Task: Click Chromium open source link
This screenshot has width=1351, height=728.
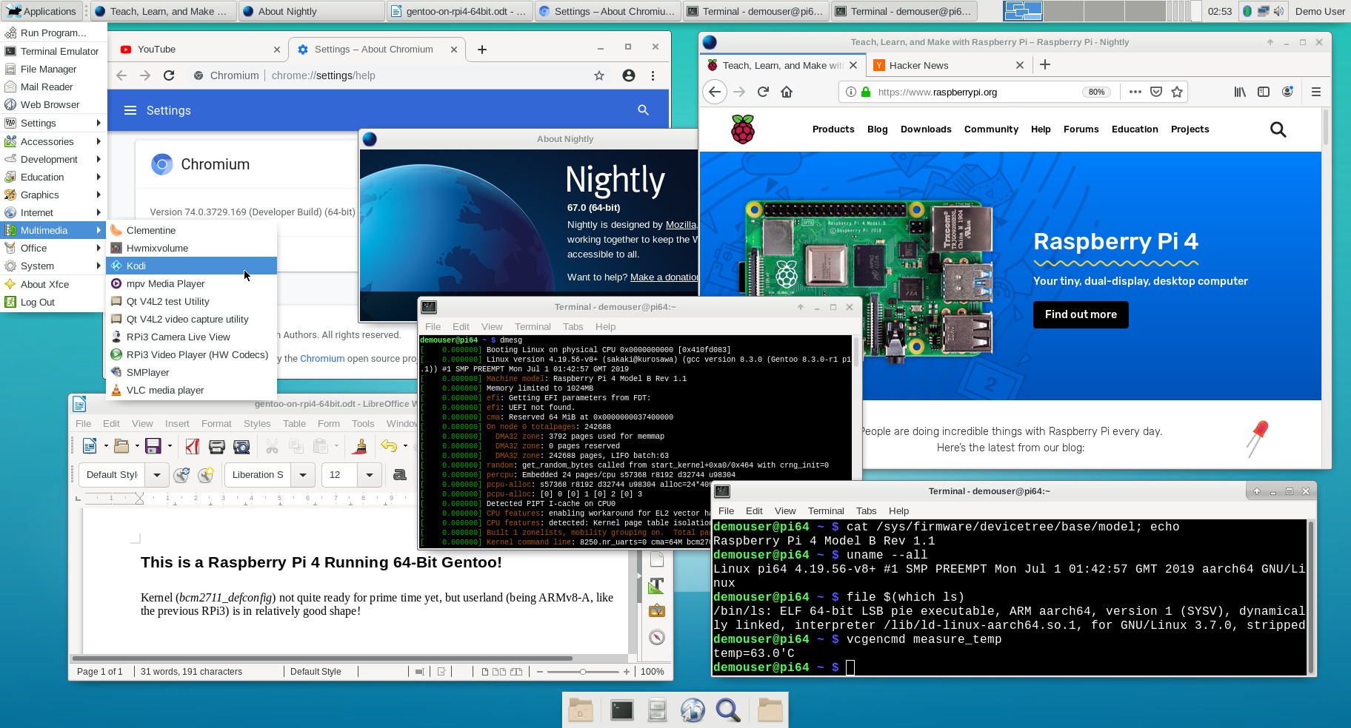Action: (x=322, y=358)
